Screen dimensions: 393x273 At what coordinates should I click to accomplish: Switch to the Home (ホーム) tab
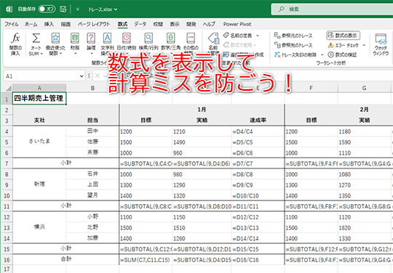31,24
